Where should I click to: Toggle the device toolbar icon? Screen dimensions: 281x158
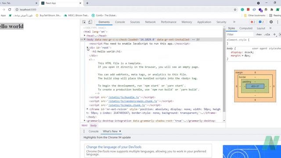click(x=90, y=22)
